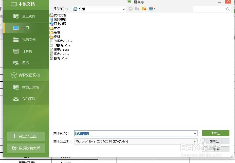The image size is (235, 163).
Task: Select the file ~$报表.xlsx
Action: (x=60, y=45)
